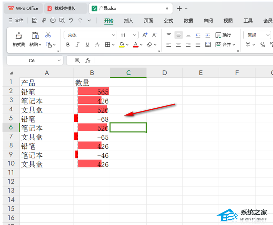Click Increase Indent icon
Viewport: 273px width, 225px height.
pyautogui.click(x=208, y=35)
